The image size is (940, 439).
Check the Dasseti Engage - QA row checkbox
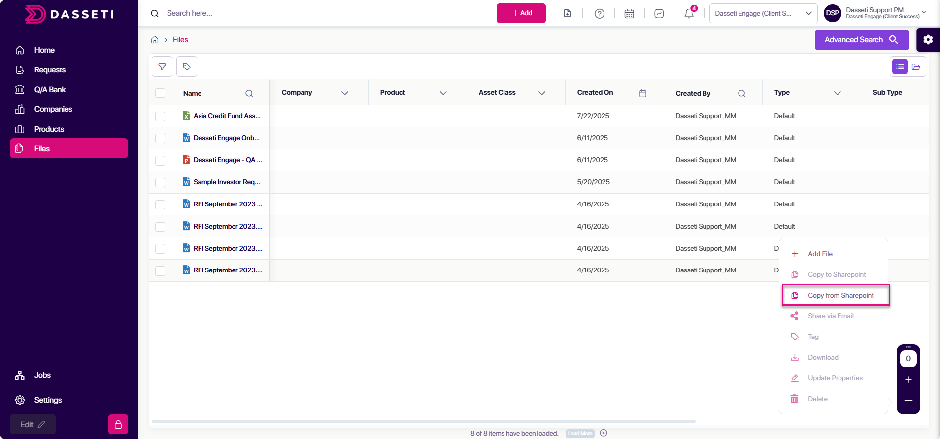[x=160, y=160]
